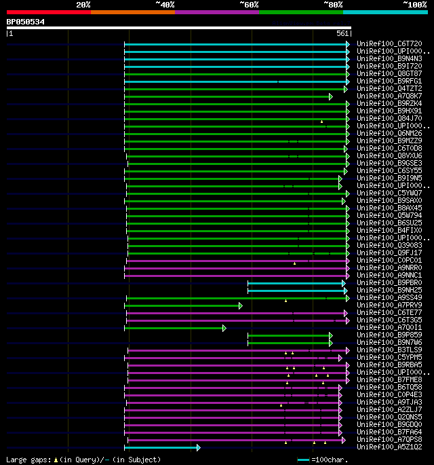
Task: Select label UniRef100_Q6NM26
Action: 389,134
